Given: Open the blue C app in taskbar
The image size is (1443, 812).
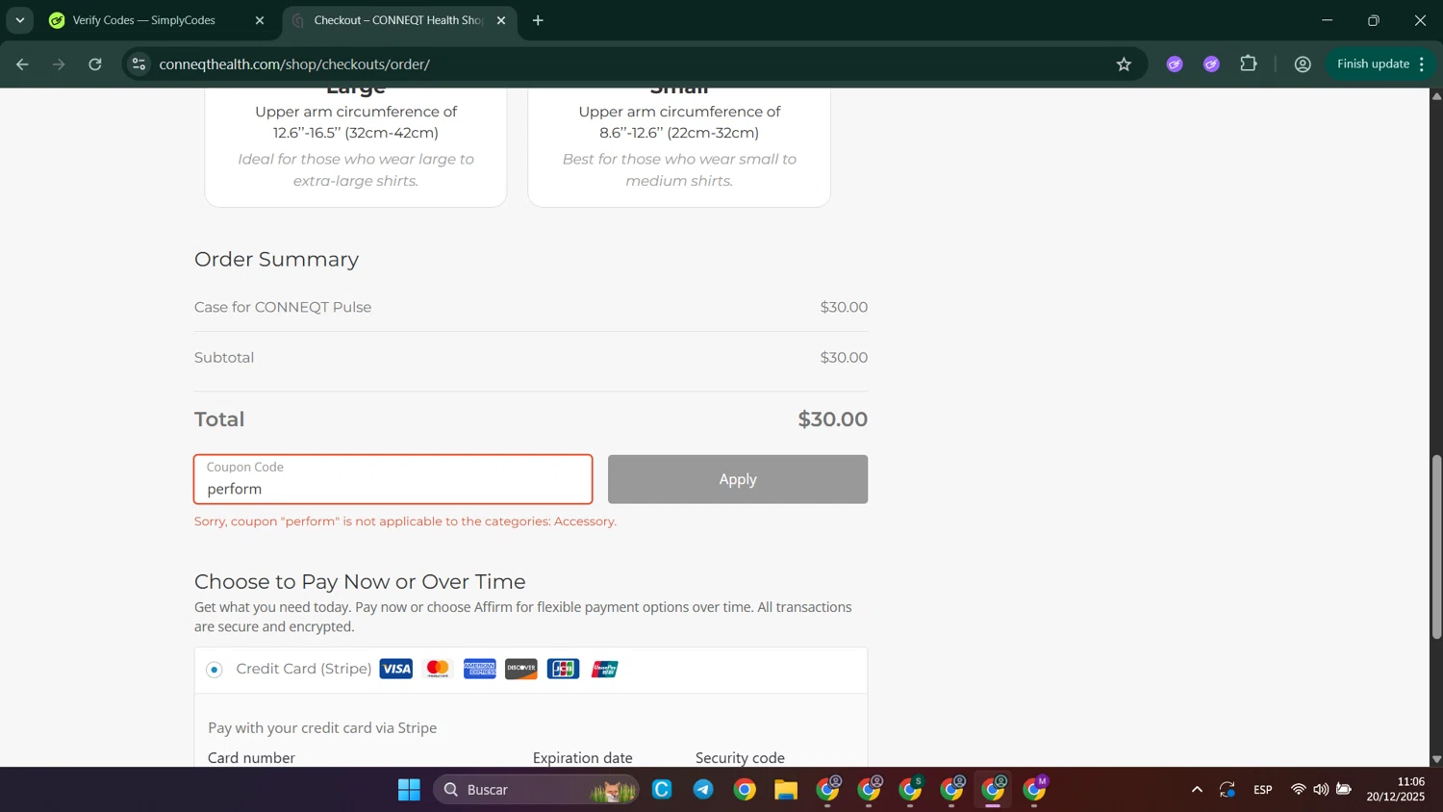Looking at the screenshot, I should click(662, 790).
